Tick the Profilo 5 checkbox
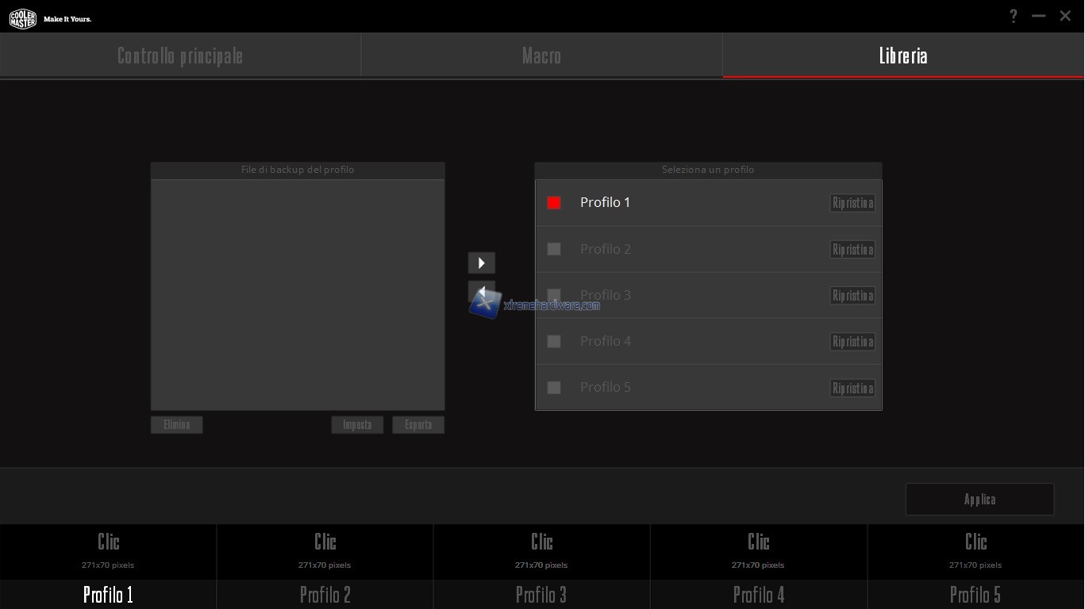Image resolution: width=1085 pixels, height=609 pixels. click(554, 387)
